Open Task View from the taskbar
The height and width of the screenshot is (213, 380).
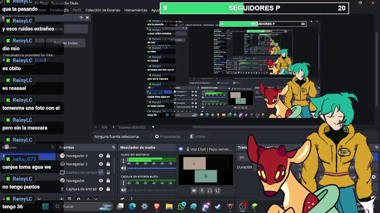tap(120, 206)
